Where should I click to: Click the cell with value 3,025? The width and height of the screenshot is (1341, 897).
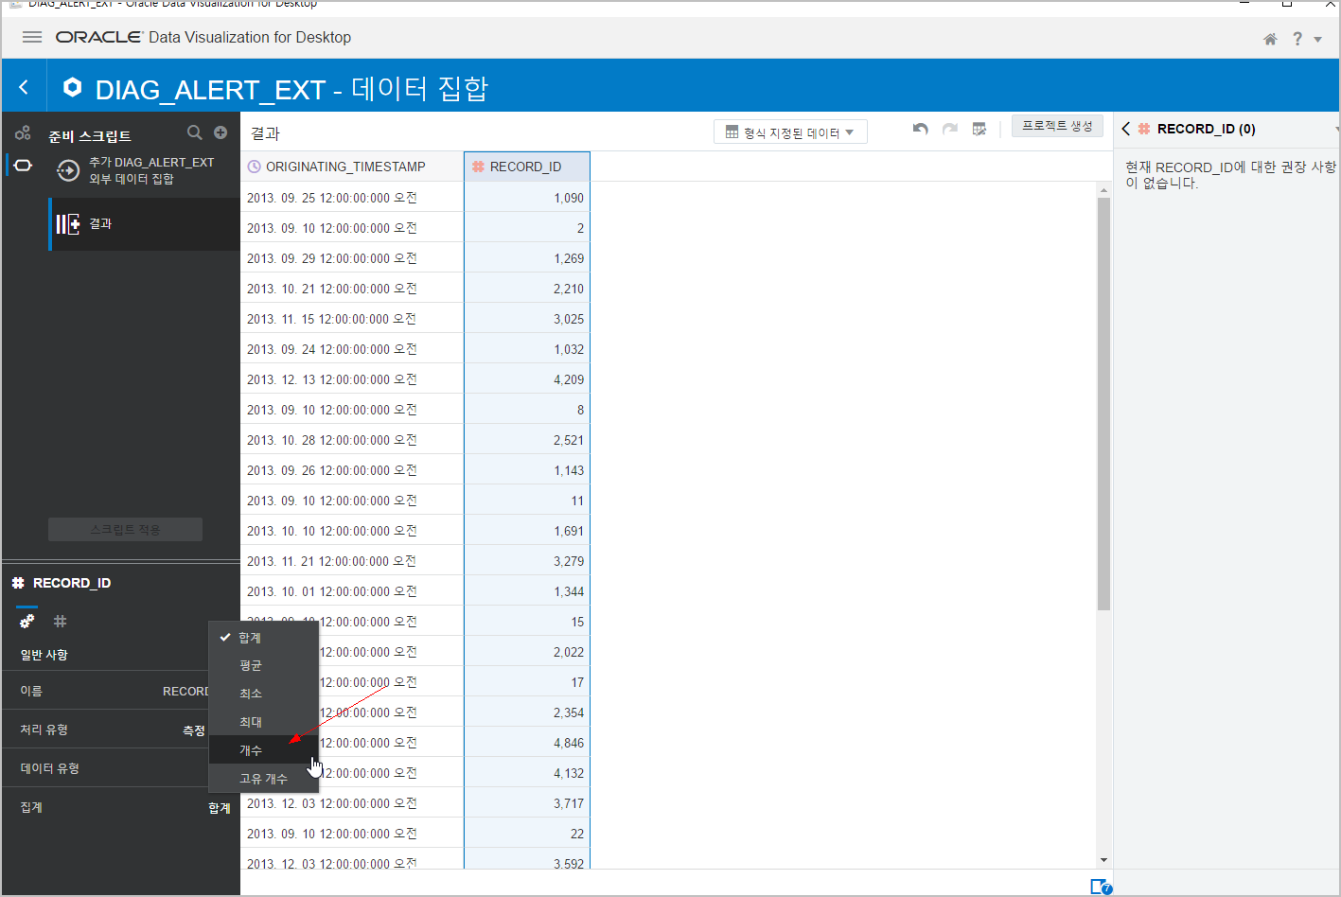527,319
